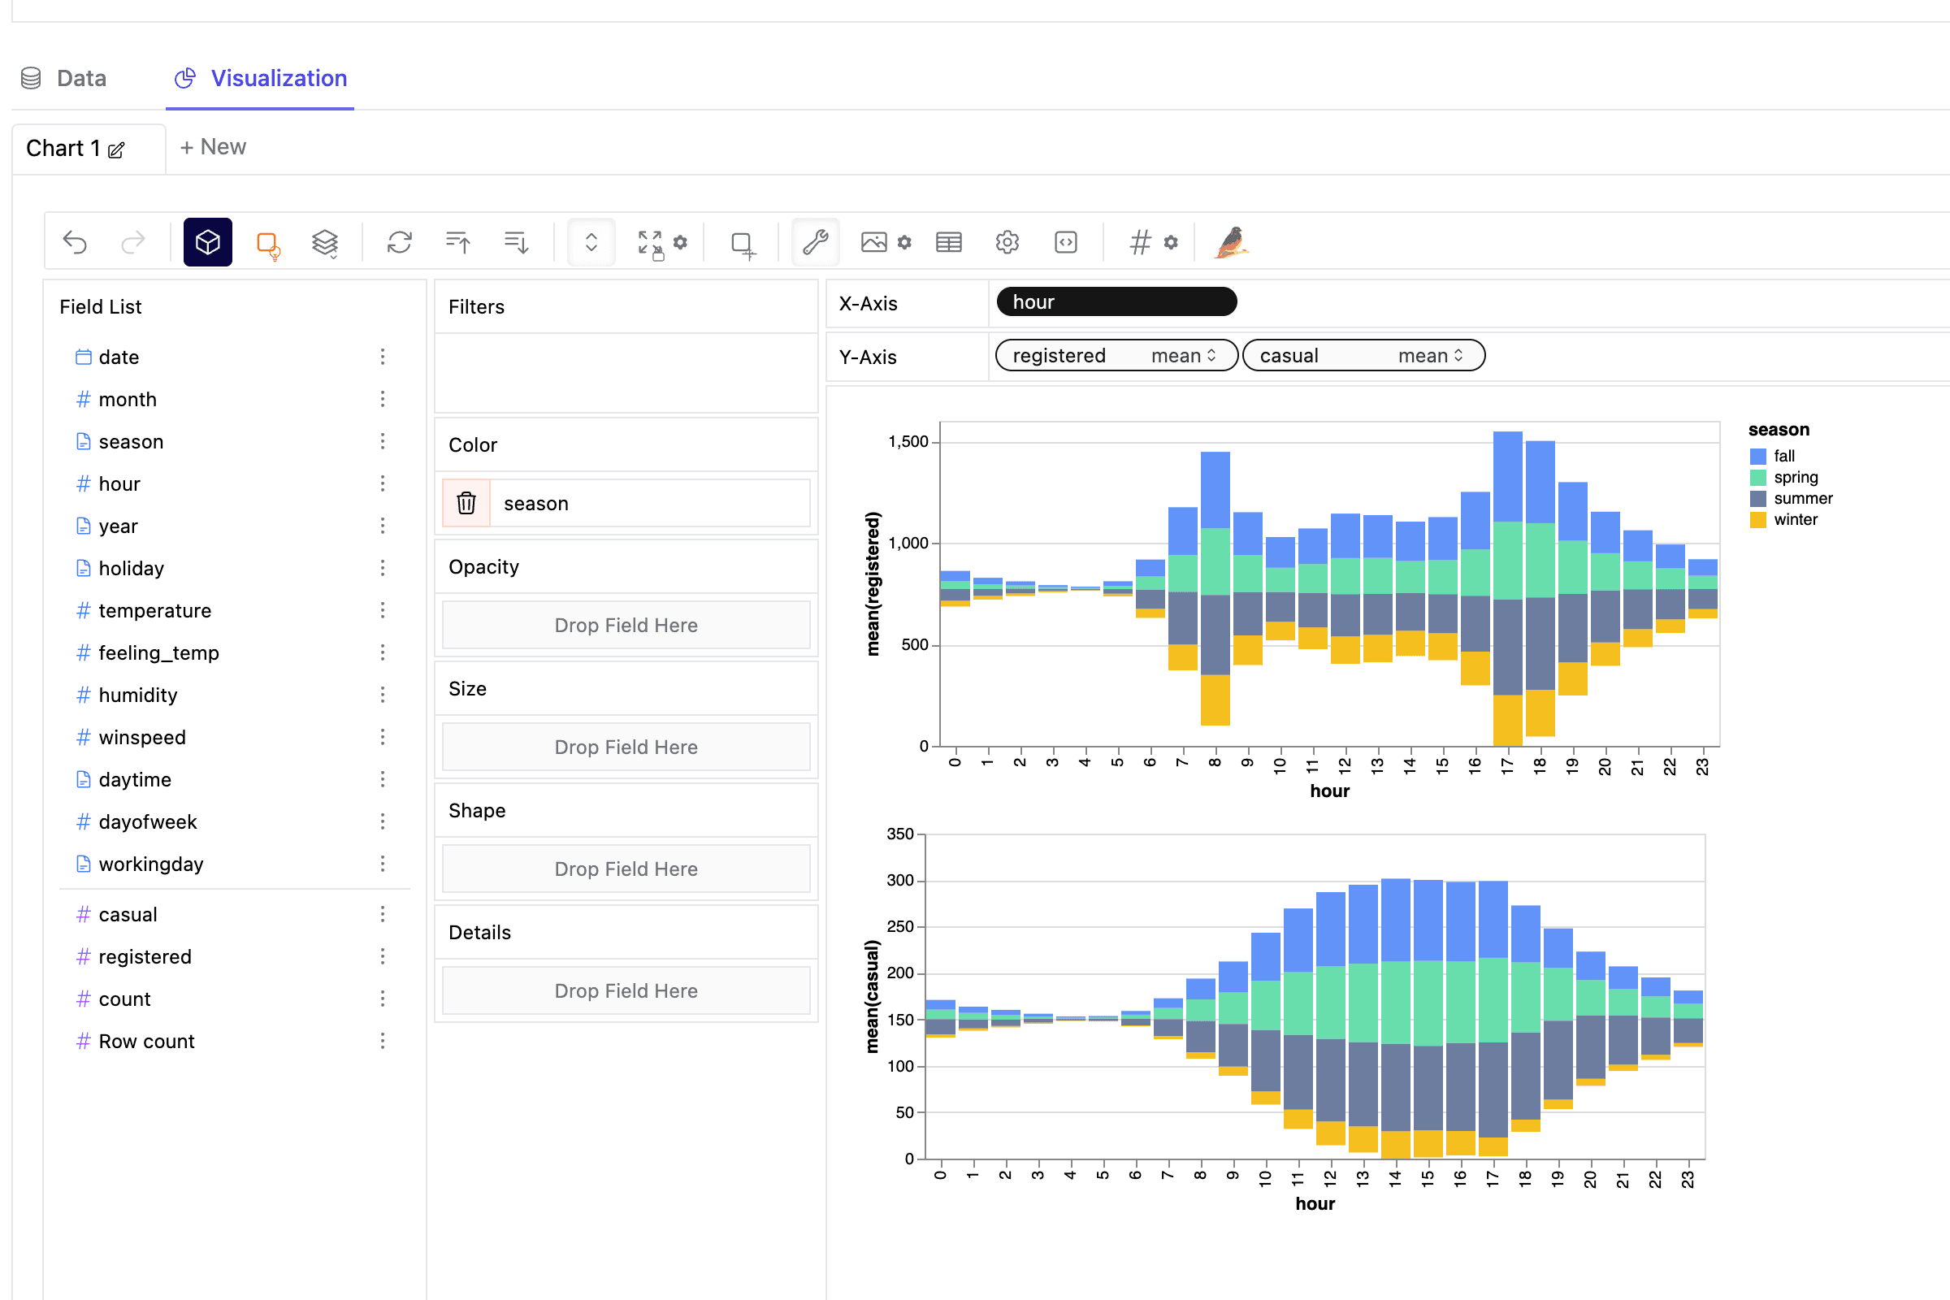Remove season from Color with trash button
1950x1300 pixels.
point(466,503)
